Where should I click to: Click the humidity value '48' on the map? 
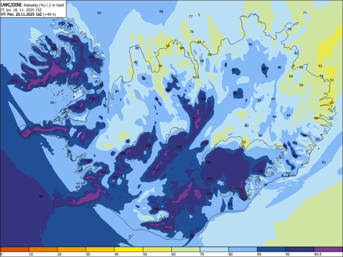pos(332,103)
